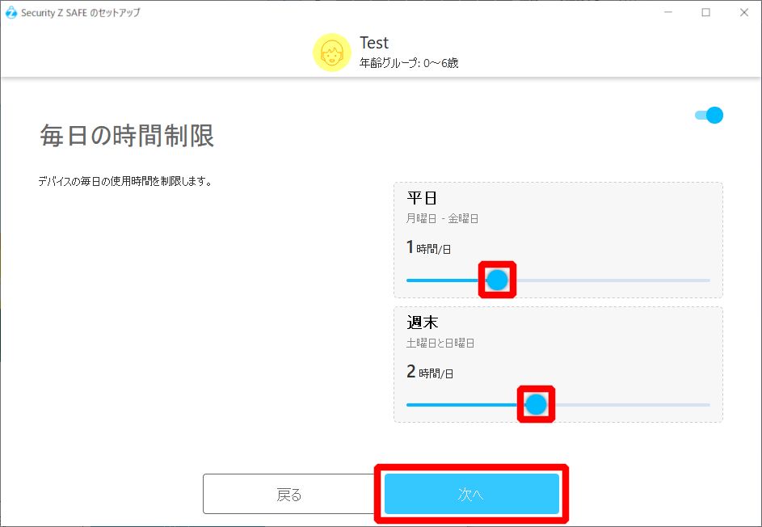Click far right end of weekend slider track

[707, 405]
